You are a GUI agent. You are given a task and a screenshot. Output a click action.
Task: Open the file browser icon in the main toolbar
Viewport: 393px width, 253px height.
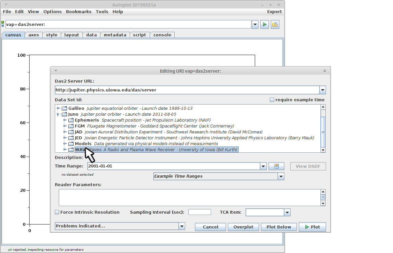(x=275, y=25)
